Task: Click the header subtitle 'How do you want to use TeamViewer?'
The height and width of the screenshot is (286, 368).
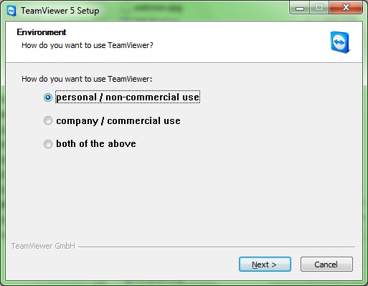Action: click(x=88, y=45)
